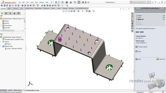Click the Rebuild traffic-light icon
This screenshot has width=166, height=93.
click(83, 2)
